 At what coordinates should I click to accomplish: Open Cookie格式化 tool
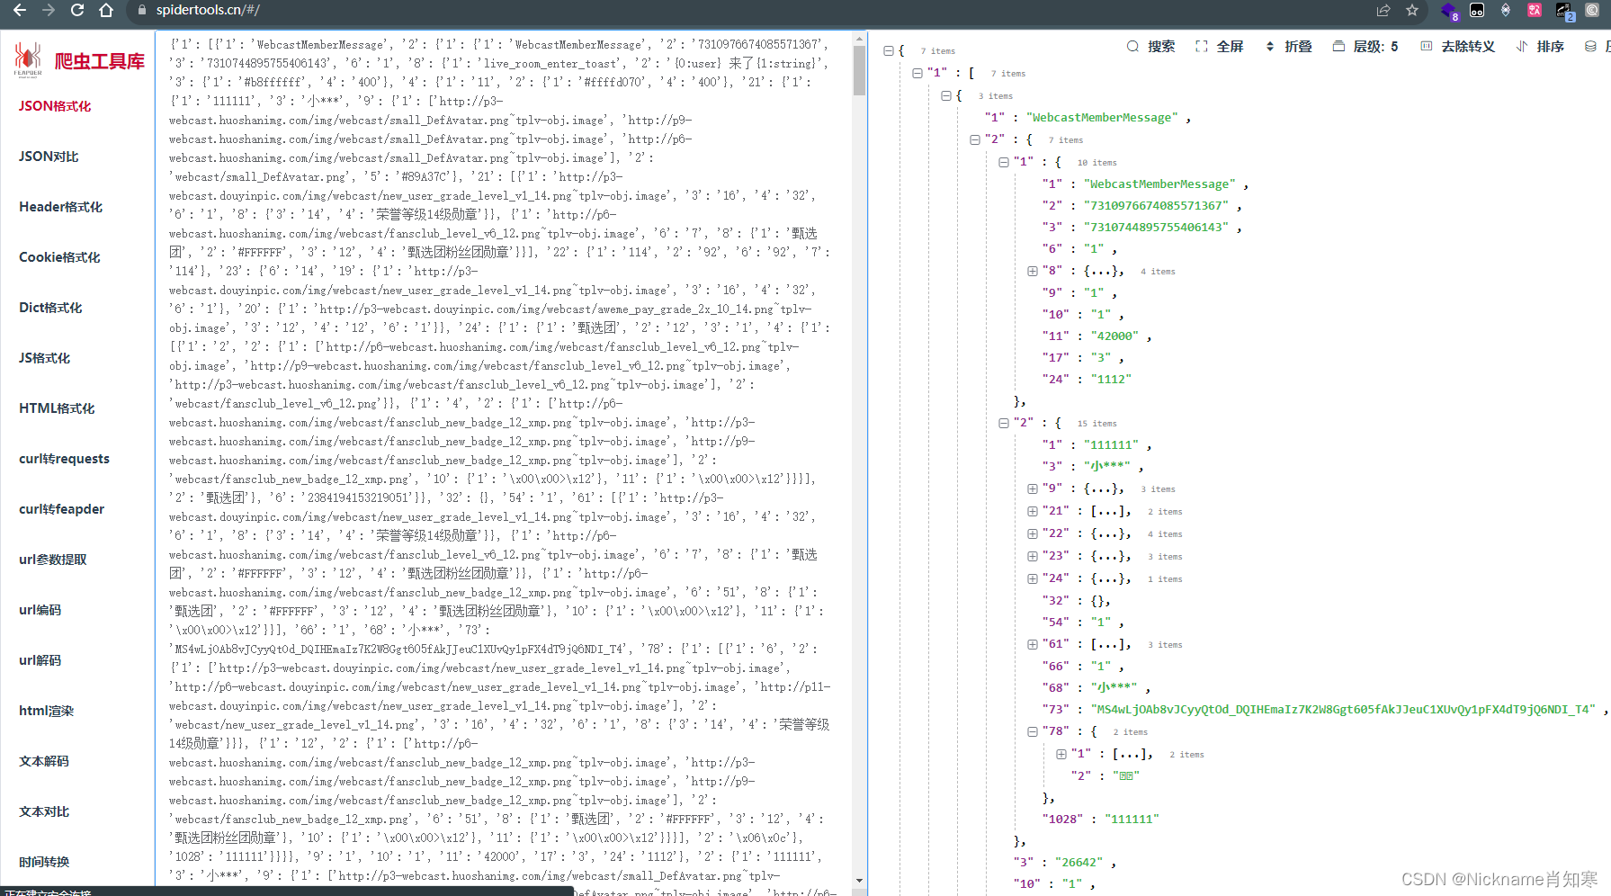click(59, 257)
